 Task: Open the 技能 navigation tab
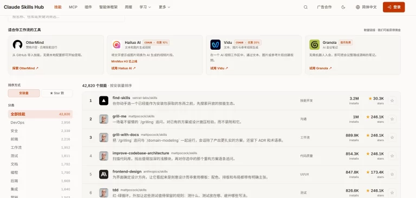[58, 7]
